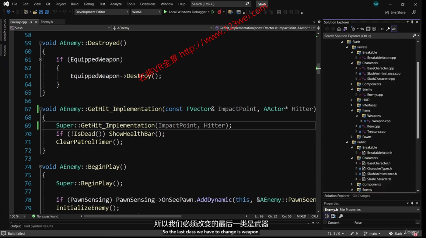Click Start Without Debugging icon

[x=213, y=12]
